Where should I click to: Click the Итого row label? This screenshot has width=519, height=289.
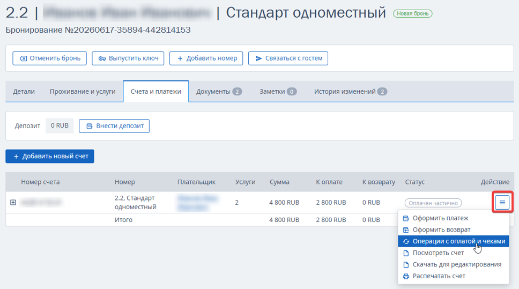(123, 220)
